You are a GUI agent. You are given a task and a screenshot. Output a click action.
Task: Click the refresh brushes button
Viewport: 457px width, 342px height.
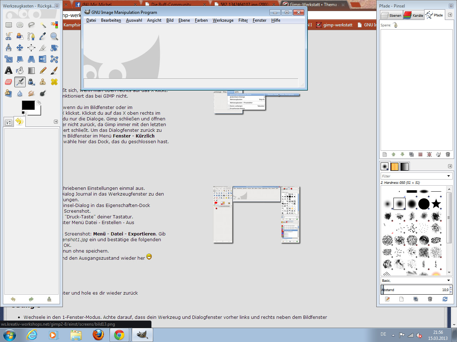pos(445,299)
